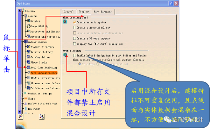Switch to the General tab
Viewport: 210px width, 129px height.
pyautogui.click(x=69, y=12)
